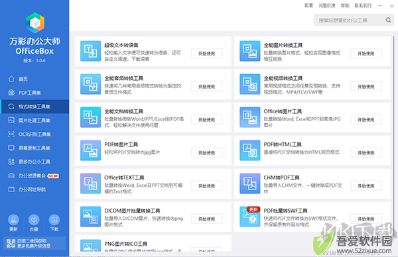Image resolution: width=398 pixels, height=257 pixels.
Task: Start using PDF转图片工具 with 开始使用
Action: 206,153
